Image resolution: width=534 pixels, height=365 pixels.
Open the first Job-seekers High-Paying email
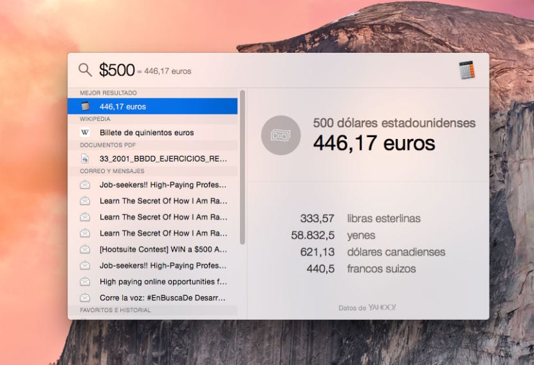click(163, 184)
